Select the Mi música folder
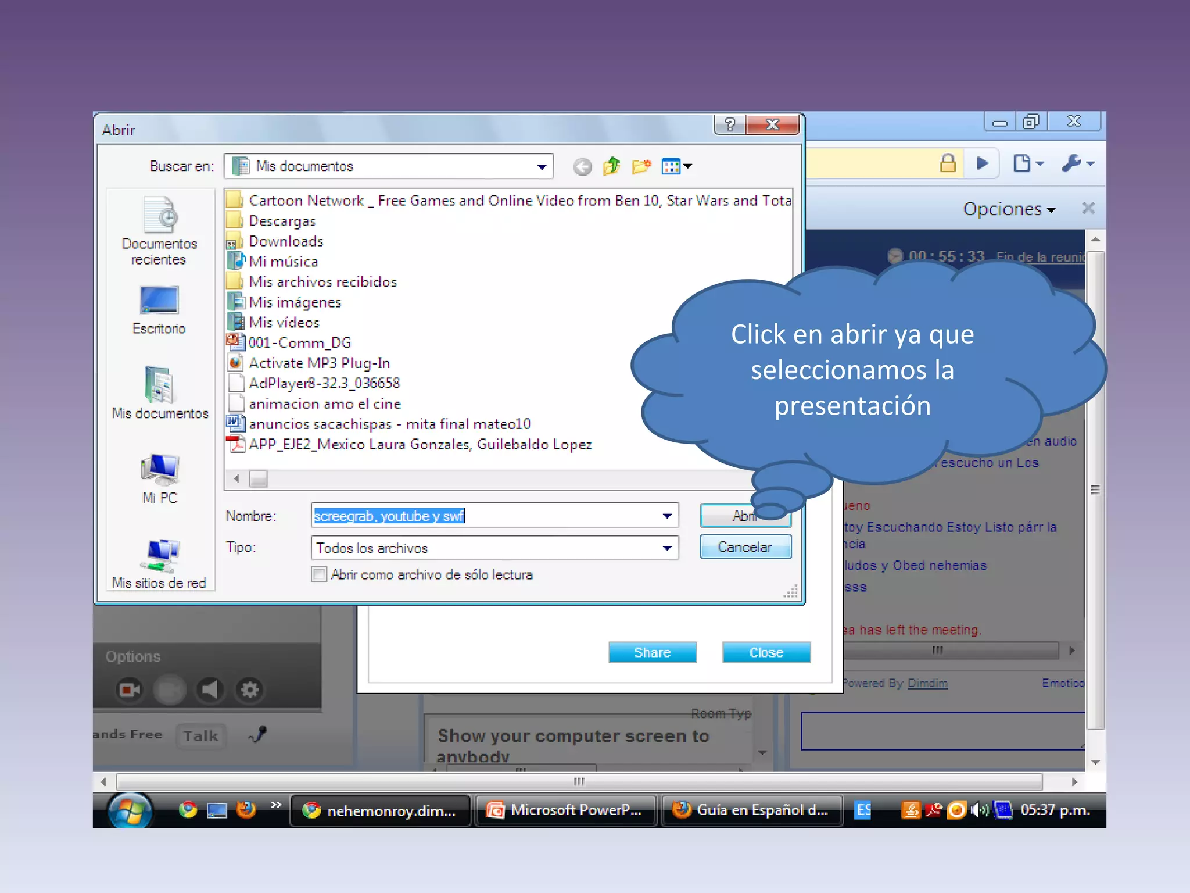Viewport: 1190px width, 893px height. (x=273, y=262)
